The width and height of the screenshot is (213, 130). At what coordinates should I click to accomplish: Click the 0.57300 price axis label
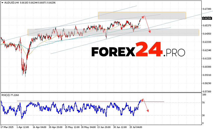click(207, 92)
